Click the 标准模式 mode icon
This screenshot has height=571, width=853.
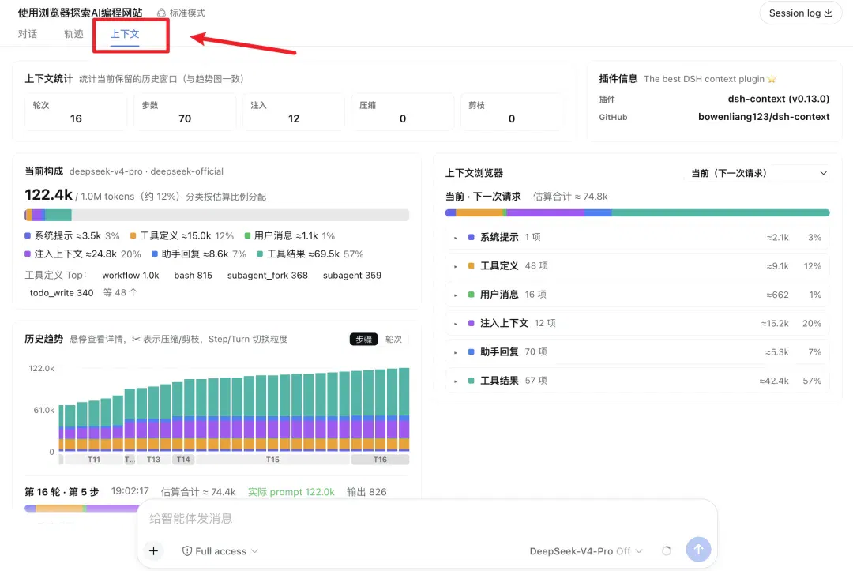tap(162, 13)
